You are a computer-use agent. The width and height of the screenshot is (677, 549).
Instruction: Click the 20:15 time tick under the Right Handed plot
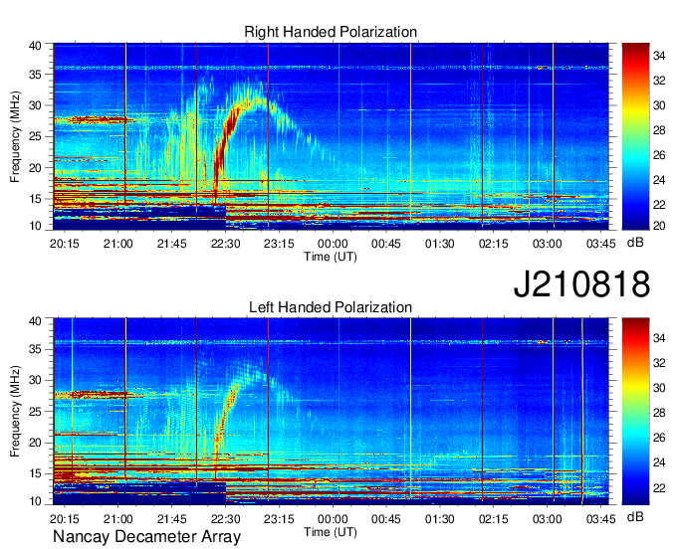65,244
